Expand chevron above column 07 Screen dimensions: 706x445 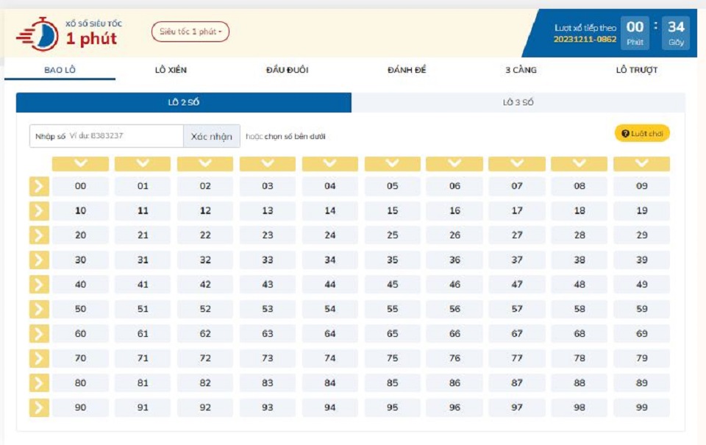coord(517,163)
